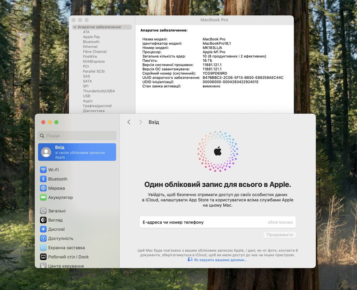Open the Wi-Fi settings pane
The width and height of the screenshot is (357, 290).
point(77,169)
